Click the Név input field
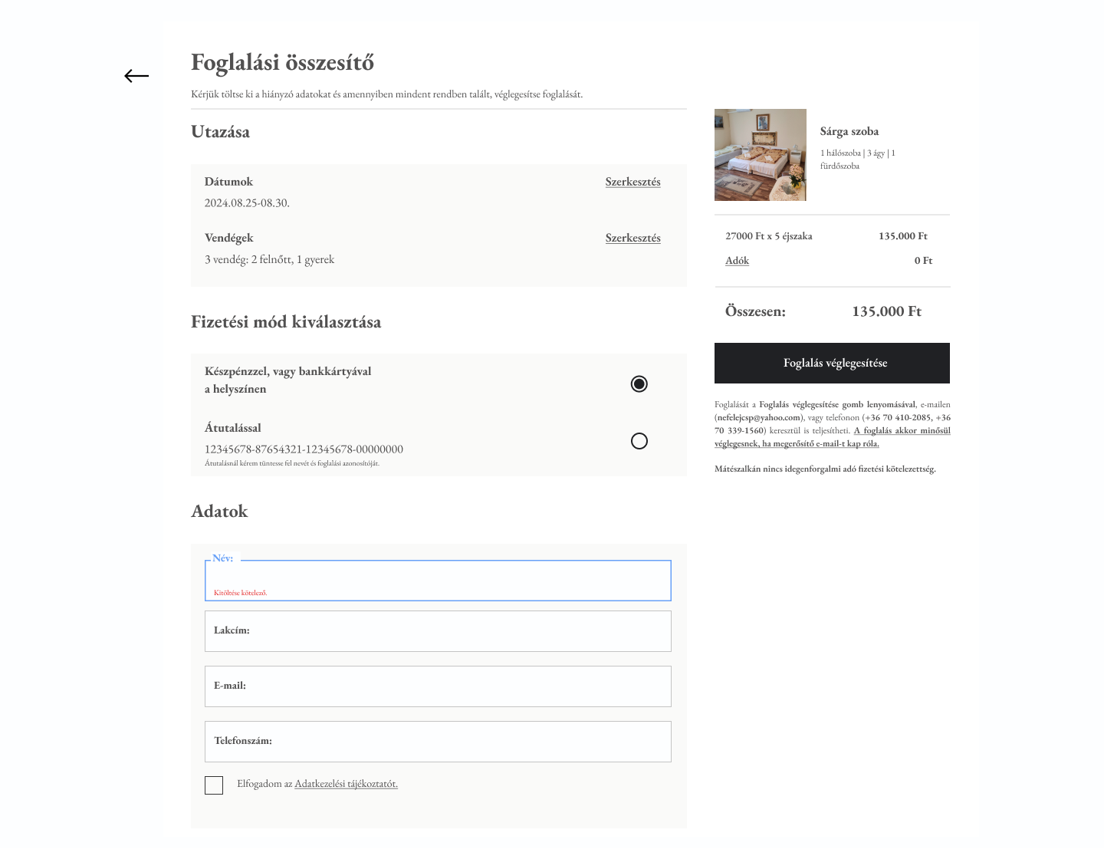Image resolution: width=1104 pixels, height=859 pixels. pyautogui.click(x=438, y=578)
